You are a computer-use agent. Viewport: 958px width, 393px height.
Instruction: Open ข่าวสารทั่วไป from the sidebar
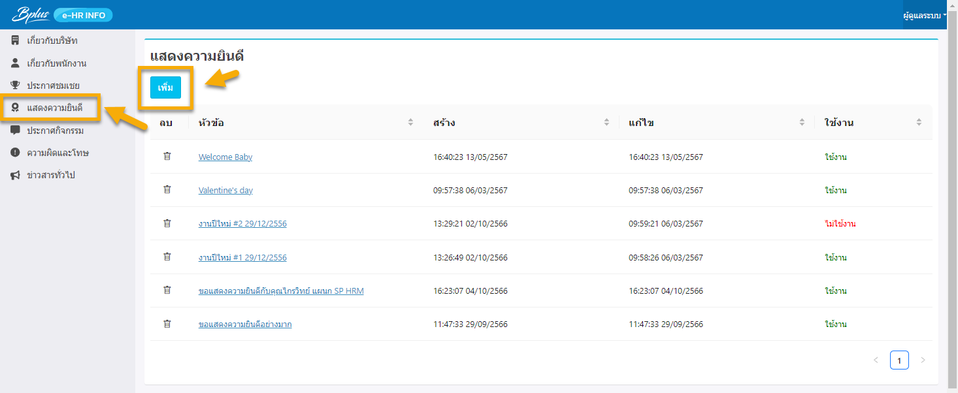pos(51,175)
